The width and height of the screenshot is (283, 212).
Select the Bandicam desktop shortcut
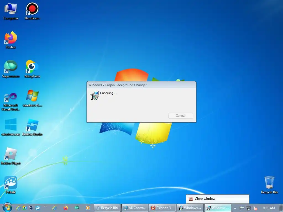(32, 12)
